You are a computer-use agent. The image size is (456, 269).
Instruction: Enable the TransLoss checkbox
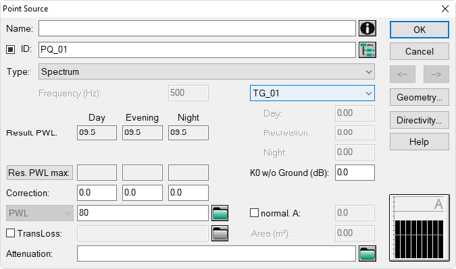pyautogui.click(x=10, y=233)
